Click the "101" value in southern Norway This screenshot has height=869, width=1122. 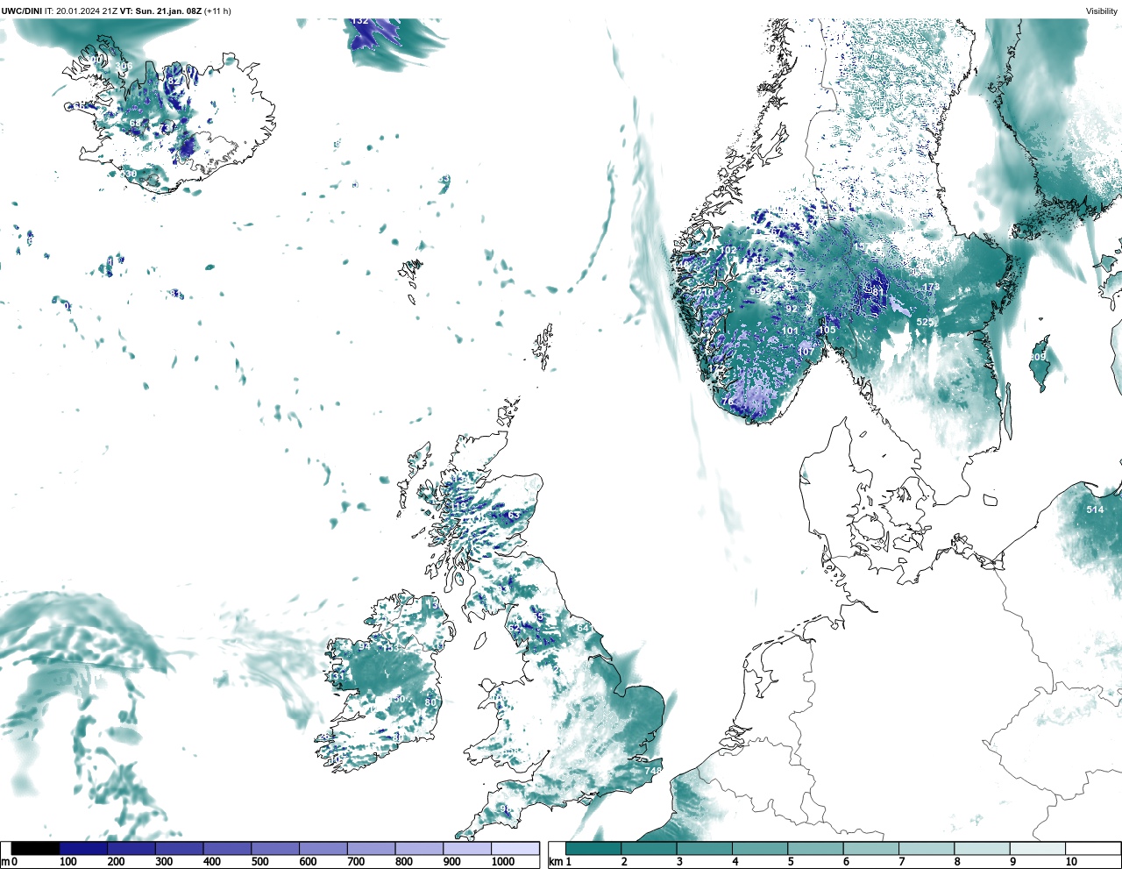click(x=791, y=331)
